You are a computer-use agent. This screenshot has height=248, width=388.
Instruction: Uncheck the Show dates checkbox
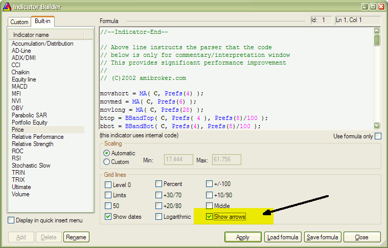click(108, 217)
